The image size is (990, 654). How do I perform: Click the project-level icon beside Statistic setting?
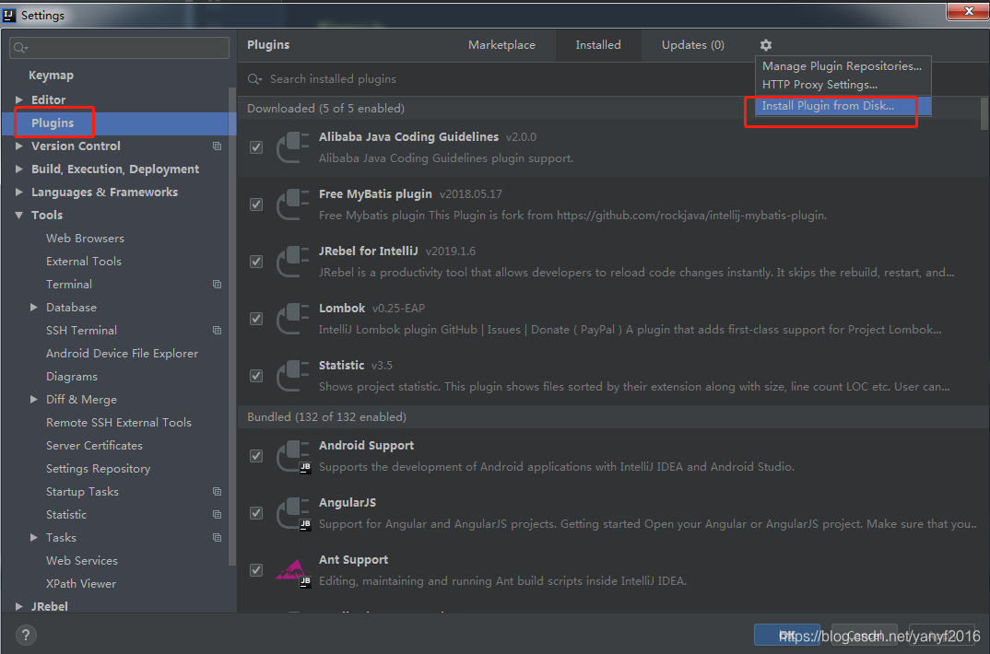tap(218, 515)
